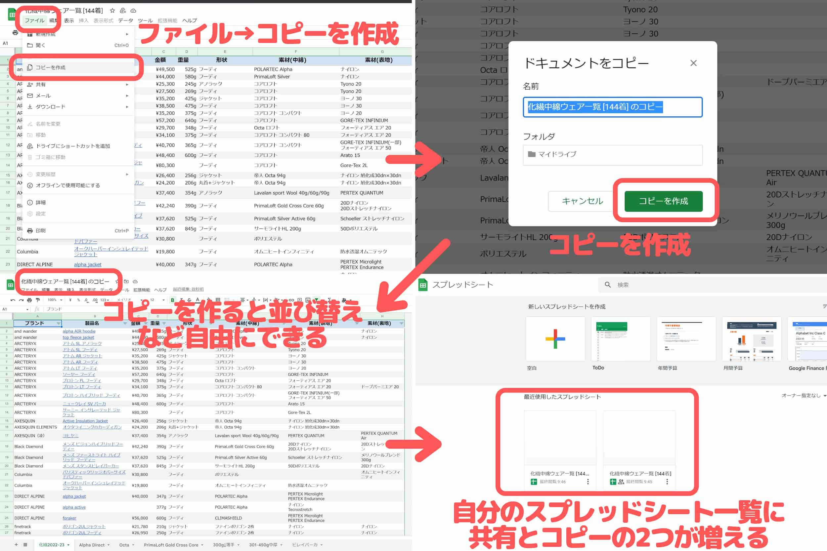
Task: Open the データ menu in the original sheet
Action: tap(125, 20)
